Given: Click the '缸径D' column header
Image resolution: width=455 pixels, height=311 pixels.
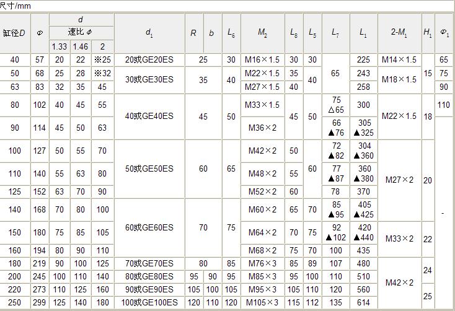Looking at the screenshot, I should tap(15, 33).
